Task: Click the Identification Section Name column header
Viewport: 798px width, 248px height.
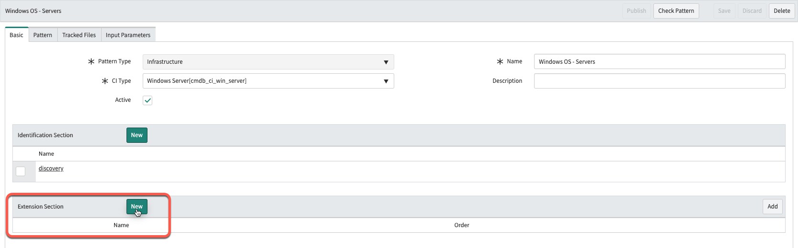Action: coord(46,154)
